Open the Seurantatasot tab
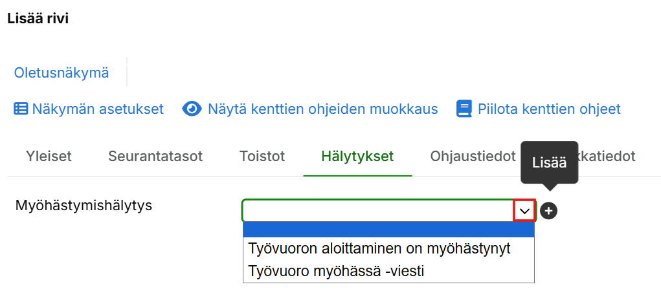Image resolution: width=661 pixels, height=291 pixels. (155, 156)
